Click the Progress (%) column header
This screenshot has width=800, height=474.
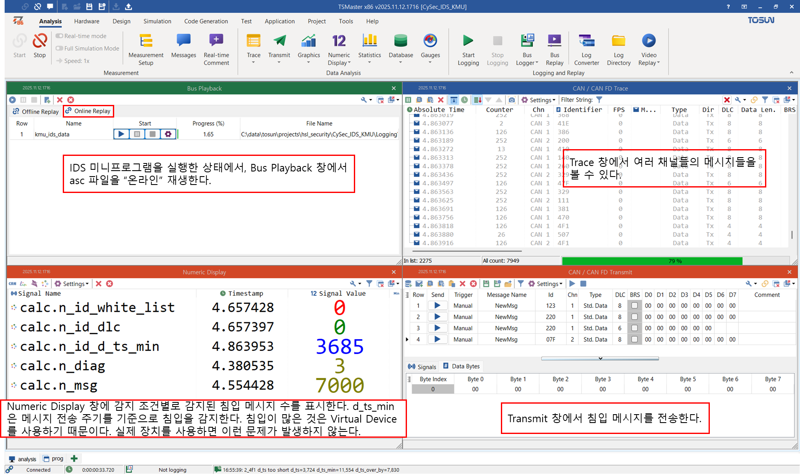(208, 123)
